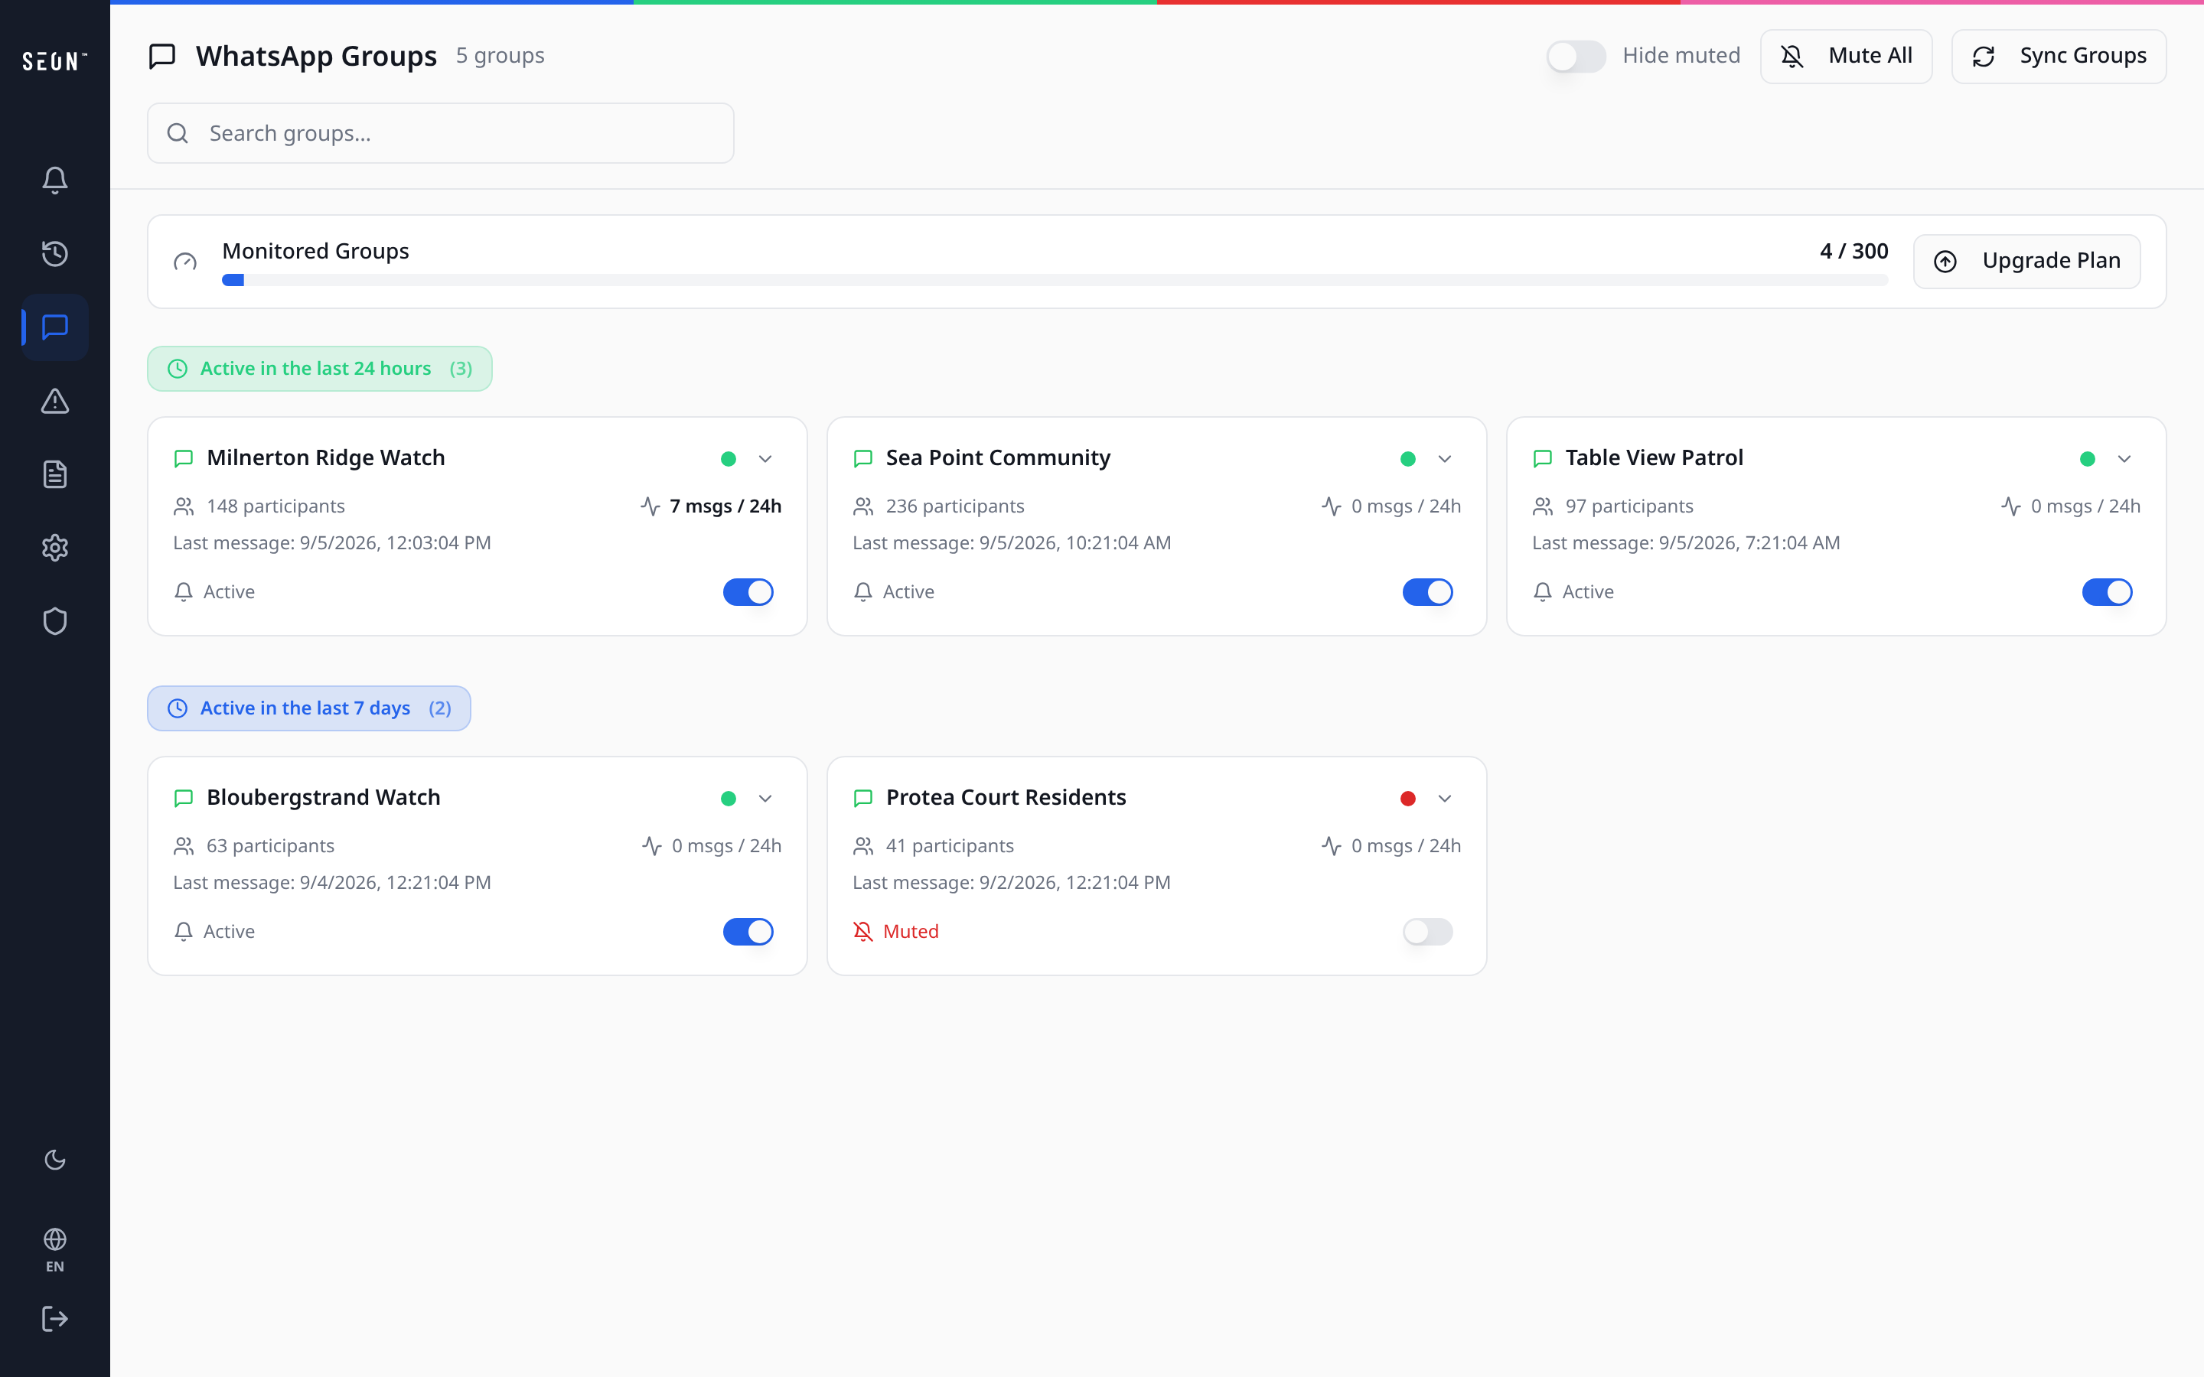Open settings gear in sidebar

point(54,547)
